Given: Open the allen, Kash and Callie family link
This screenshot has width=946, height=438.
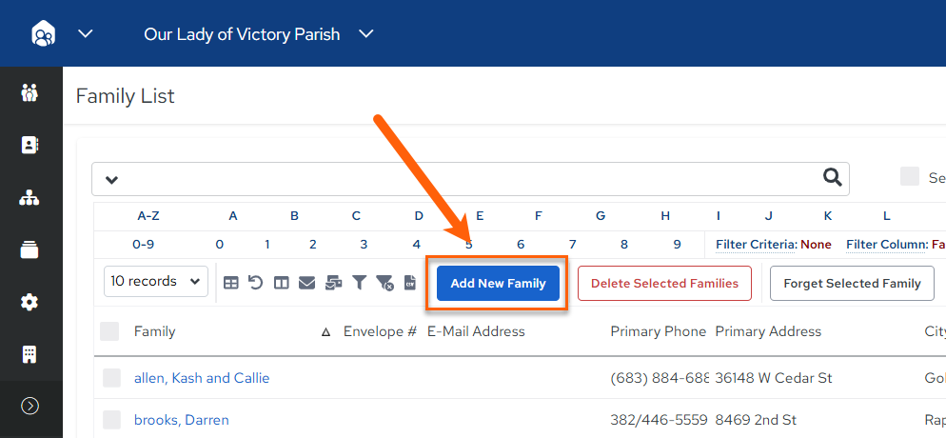Looking at the screenshot, I should [x=202, y=378].
